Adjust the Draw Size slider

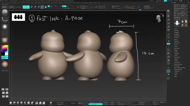point(87,8)
